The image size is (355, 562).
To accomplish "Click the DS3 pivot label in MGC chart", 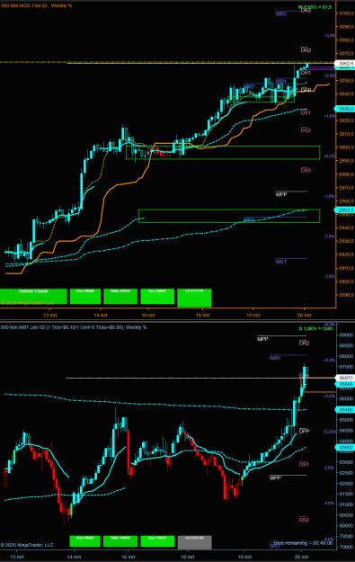I will click(x=306, y=171).
